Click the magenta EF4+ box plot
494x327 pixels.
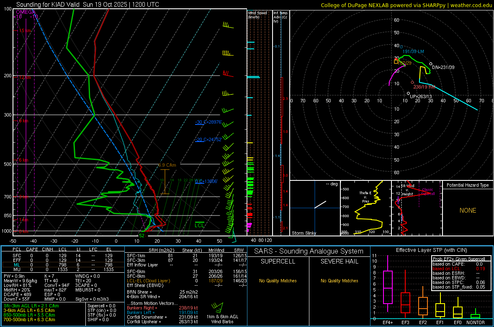tap(388, 287)
